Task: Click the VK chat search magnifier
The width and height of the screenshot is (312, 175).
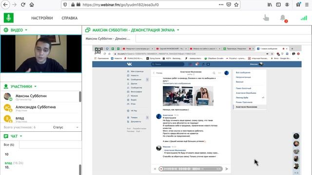Action: click(214, 73)
